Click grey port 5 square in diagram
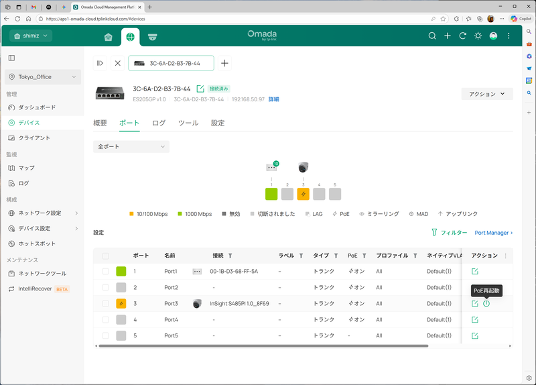This screenshot has height=385, width=536. click(335, 194)
